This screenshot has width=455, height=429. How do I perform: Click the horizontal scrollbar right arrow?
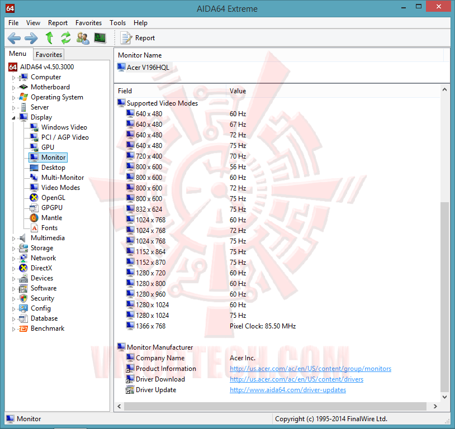435,407
